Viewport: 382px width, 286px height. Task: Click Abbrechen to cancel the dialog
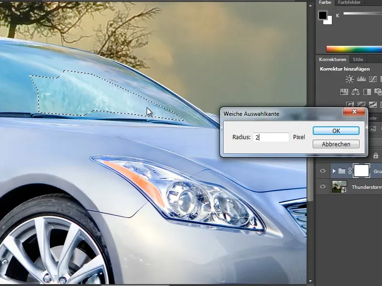point(336,144)
